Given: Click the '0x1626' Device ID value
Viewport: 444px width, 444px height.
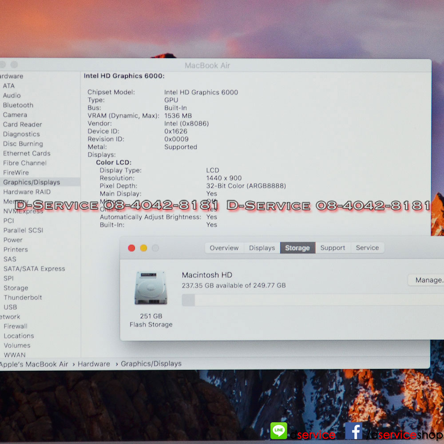Looking at the screenshot, I should click(175, 131).
